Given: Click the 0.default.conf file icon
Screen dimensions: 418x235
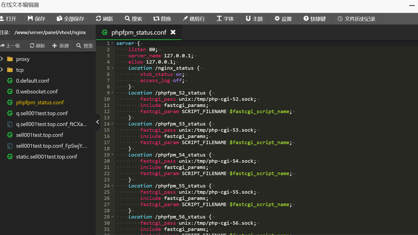Looking at the screenshot, I should [x=10, y=81].
